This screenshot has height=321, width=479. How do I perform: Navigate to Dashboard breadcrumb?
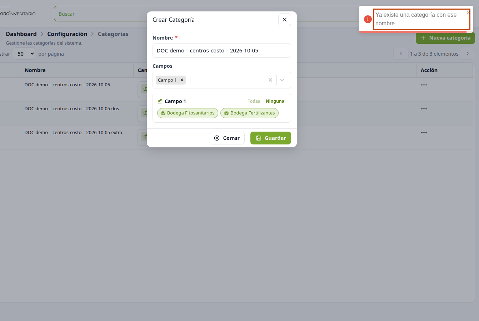tap(21, 34)
